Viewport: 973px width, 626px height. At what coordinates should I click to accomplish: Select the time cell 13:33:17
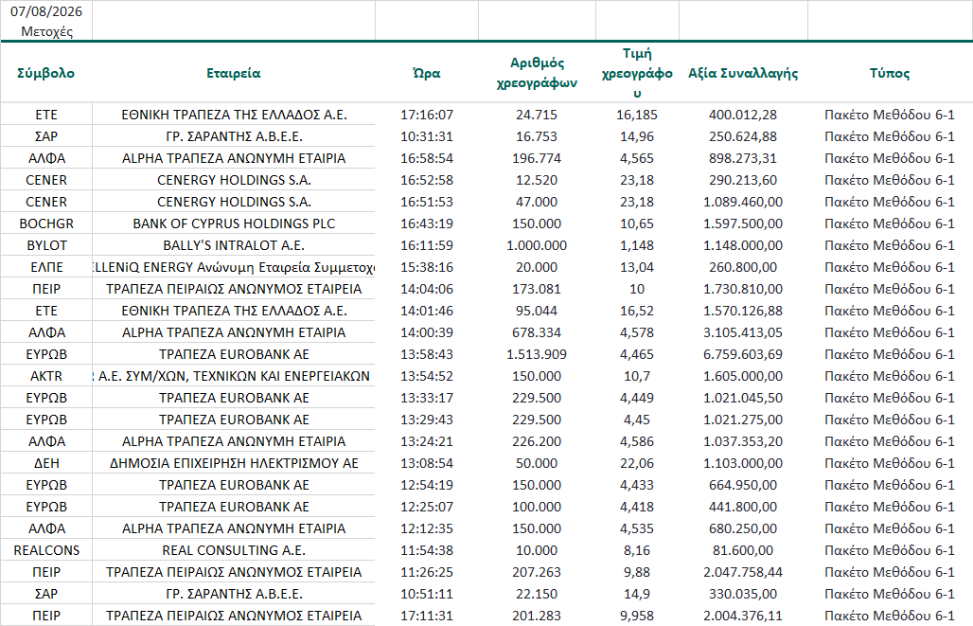(427, 398)
